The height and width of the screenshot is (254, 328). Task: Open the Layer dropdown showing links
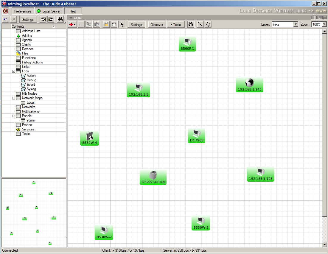tap(295, 24)
